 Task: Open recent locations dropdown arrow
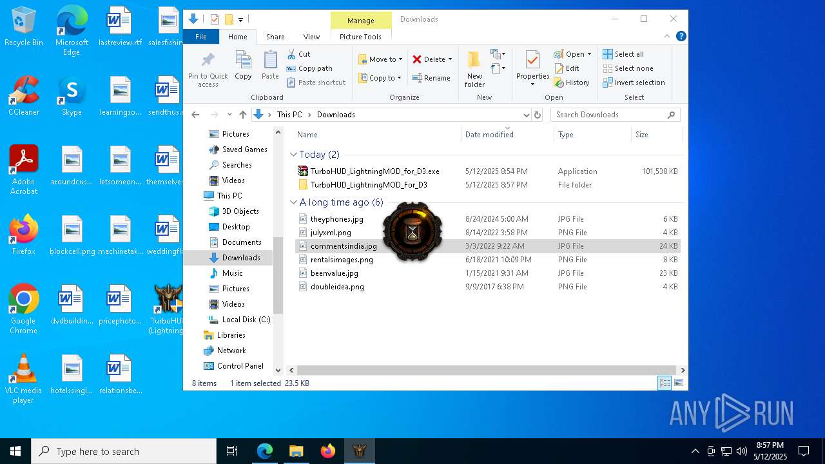[229, 115]
